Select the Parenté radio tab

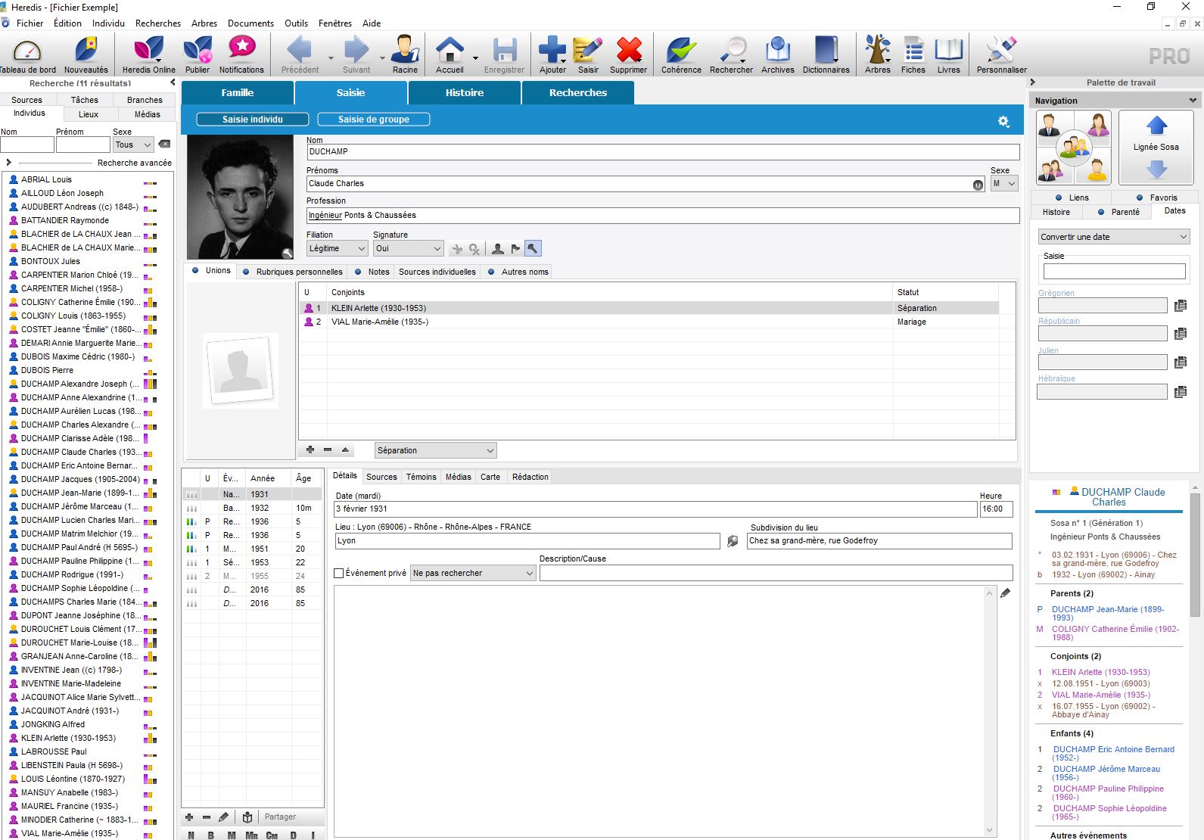(x=1118, y=212)
